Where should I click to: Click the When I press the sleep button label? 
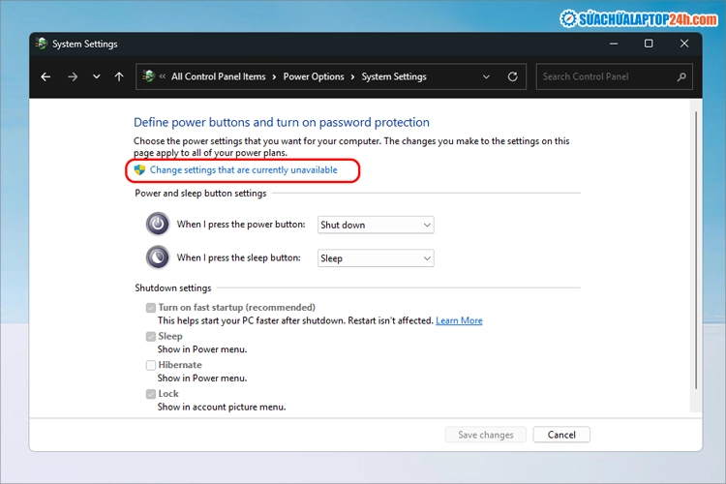click(x=238, y=257)
